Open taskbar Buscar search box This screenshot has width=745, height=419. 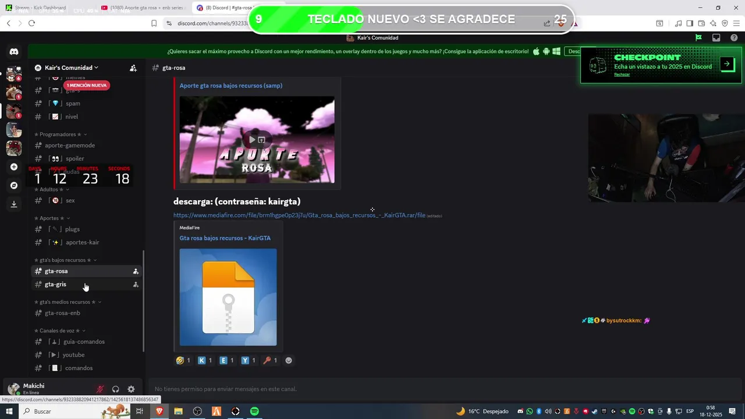(73, 411)
